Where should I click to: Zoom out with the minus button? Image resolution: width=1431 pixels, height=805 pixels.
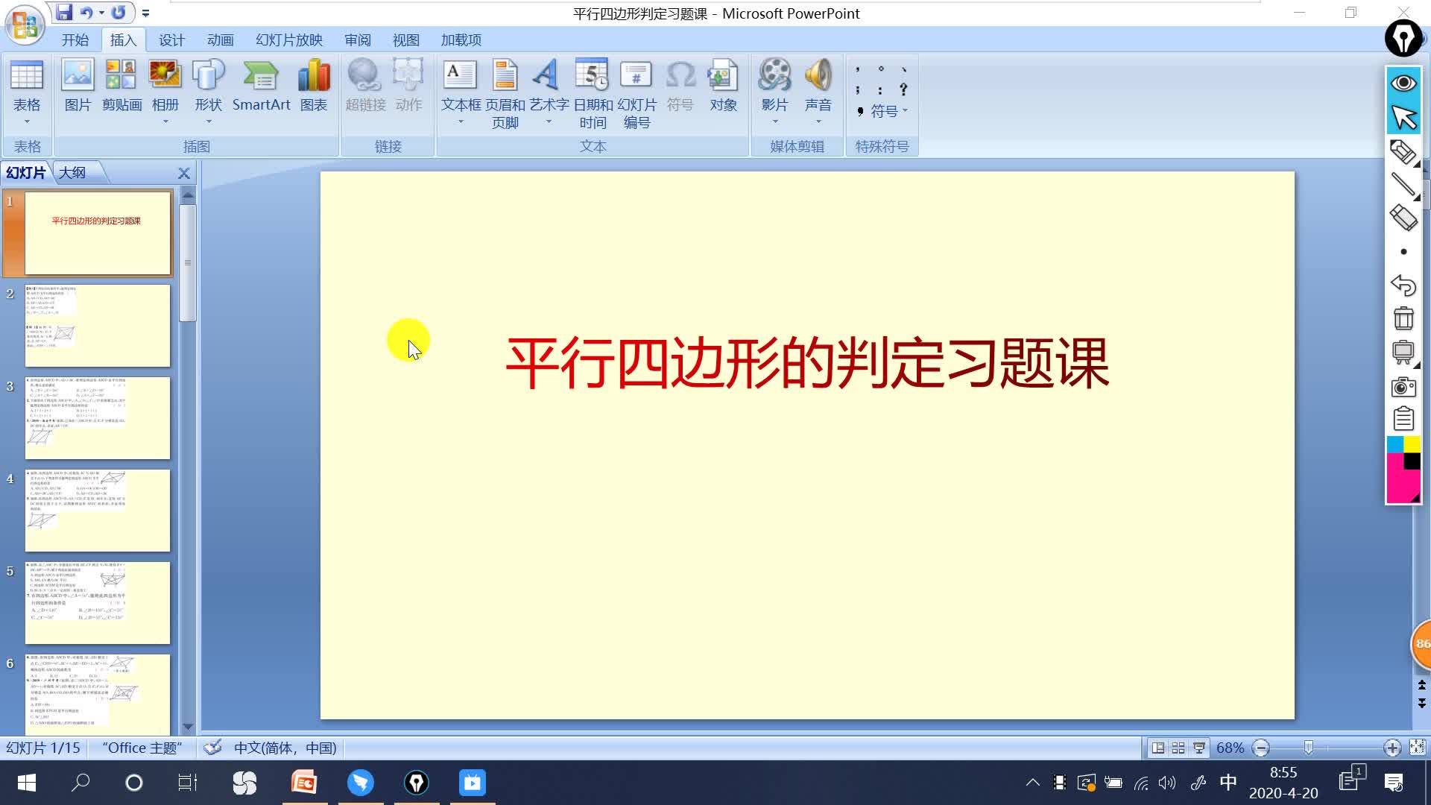point(1260,748)
